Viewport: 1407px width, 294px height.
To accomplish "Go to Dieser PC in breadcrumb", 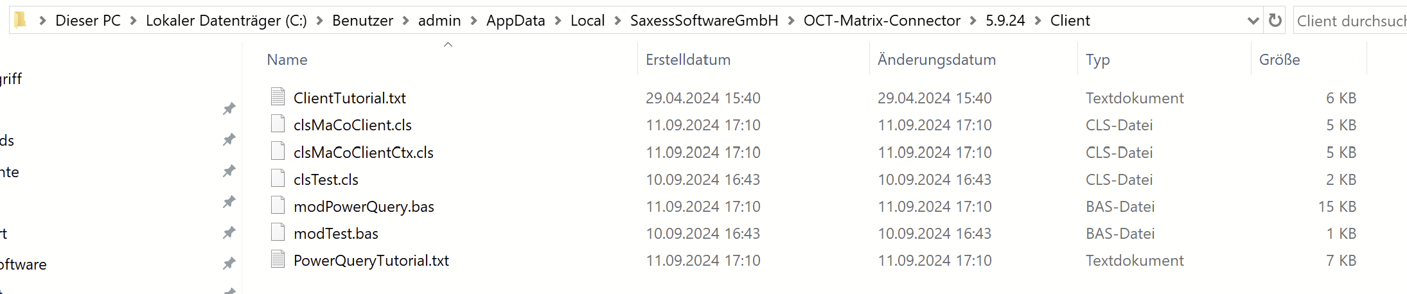I will click(88, 21).
